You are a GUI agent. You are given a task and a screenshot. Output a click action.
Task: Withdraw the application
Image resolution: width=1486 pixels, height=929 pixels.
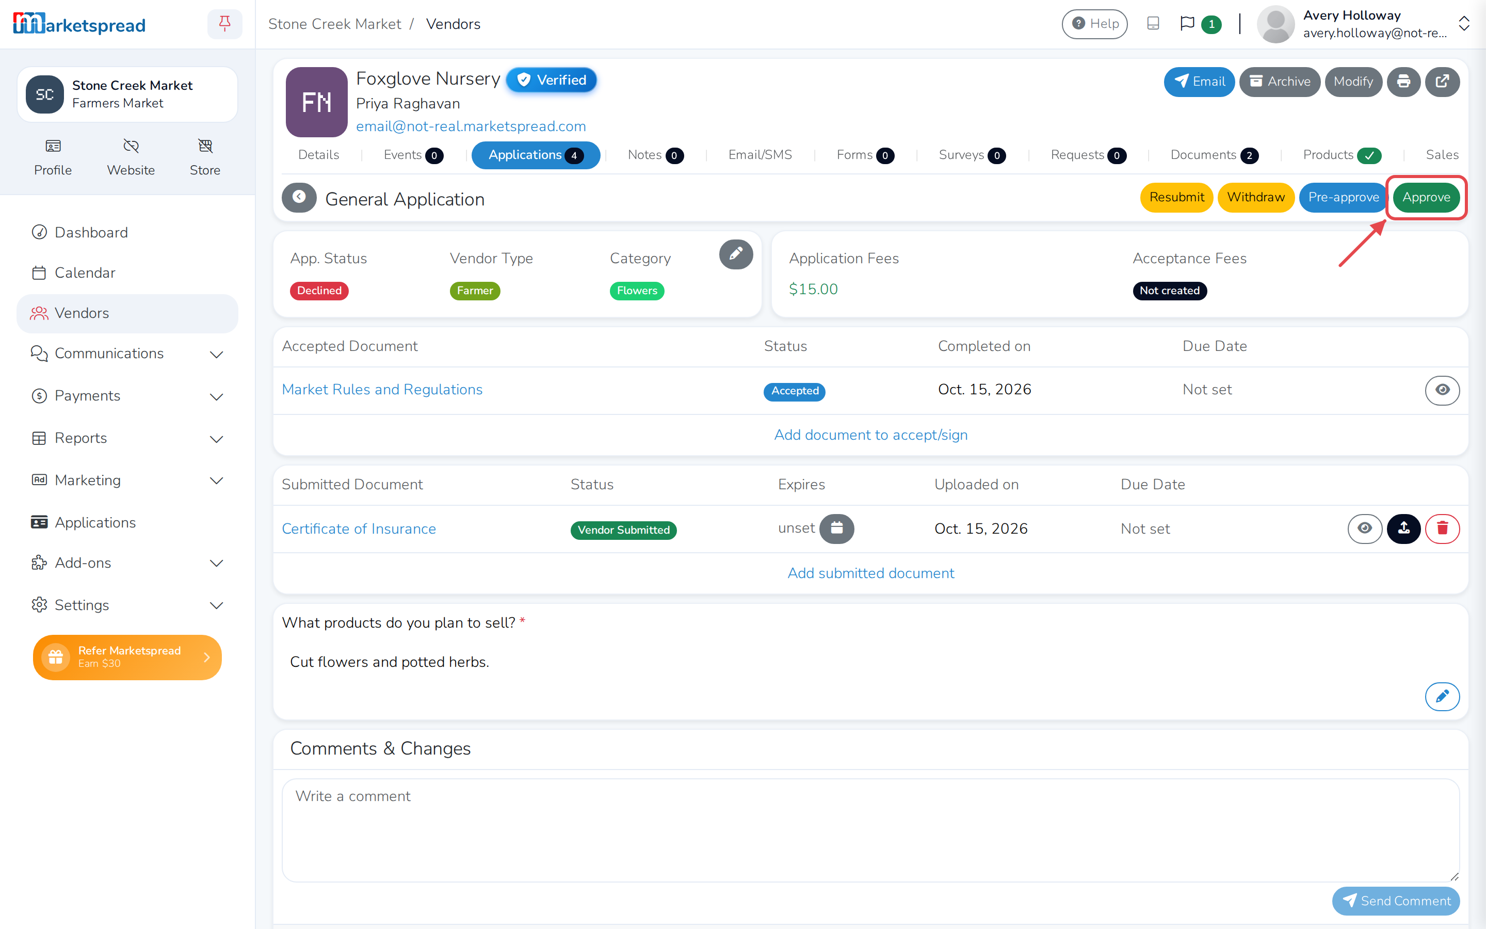[x=1256, y=197]
